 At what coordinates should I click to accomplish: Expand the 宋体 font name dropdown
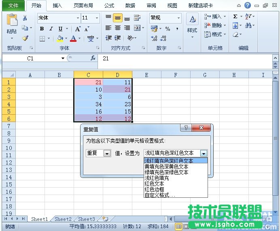tap(77, 18)
